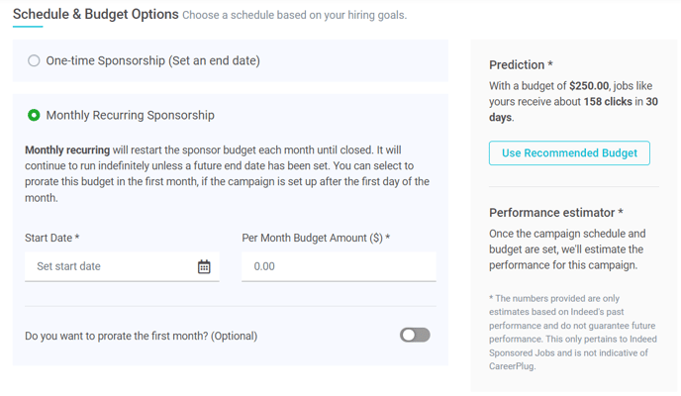
Task: Click the Monthly Recurring Sponsorship label text
Action: click(131, 115)
